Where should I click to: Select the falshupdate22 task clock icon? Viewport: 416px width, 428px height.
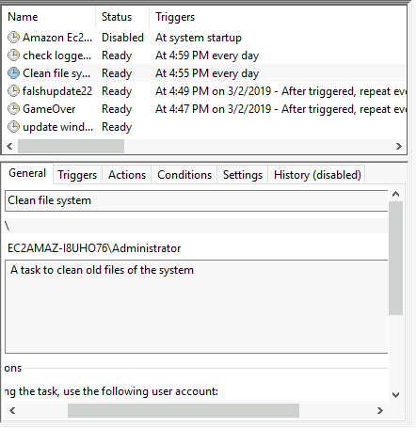pos(13,91)
